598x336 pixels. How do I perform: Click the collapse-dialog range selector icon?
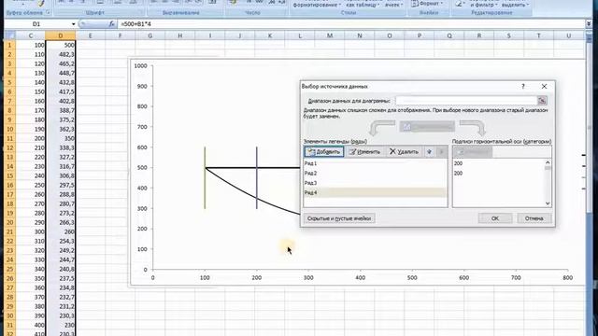[542, 101]
